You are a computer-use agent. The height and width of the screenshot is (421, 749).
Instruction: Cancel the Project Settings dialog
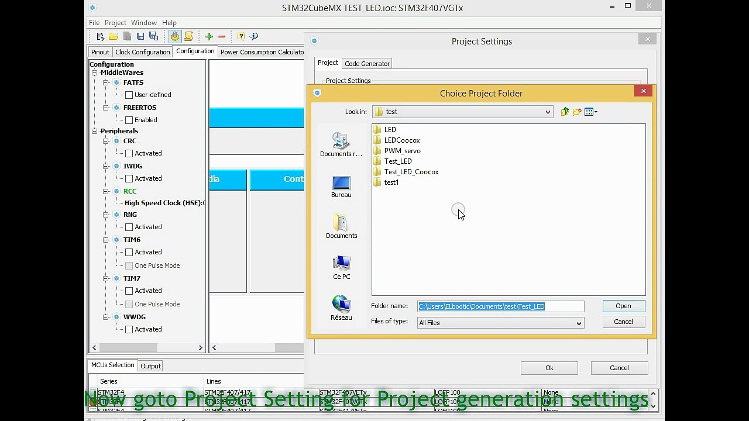pyautogui.click(x=619, y=368)
